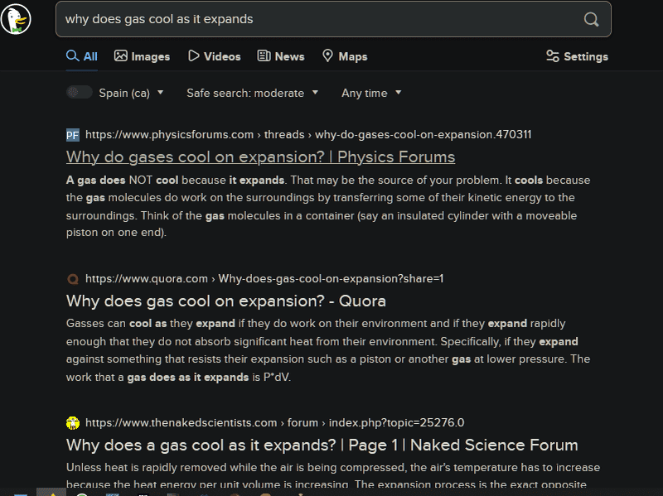This screenshot has height=496, width=663.
Task: Click the DuckDuckGo duck logo
Action: click(x=17, y=18)
